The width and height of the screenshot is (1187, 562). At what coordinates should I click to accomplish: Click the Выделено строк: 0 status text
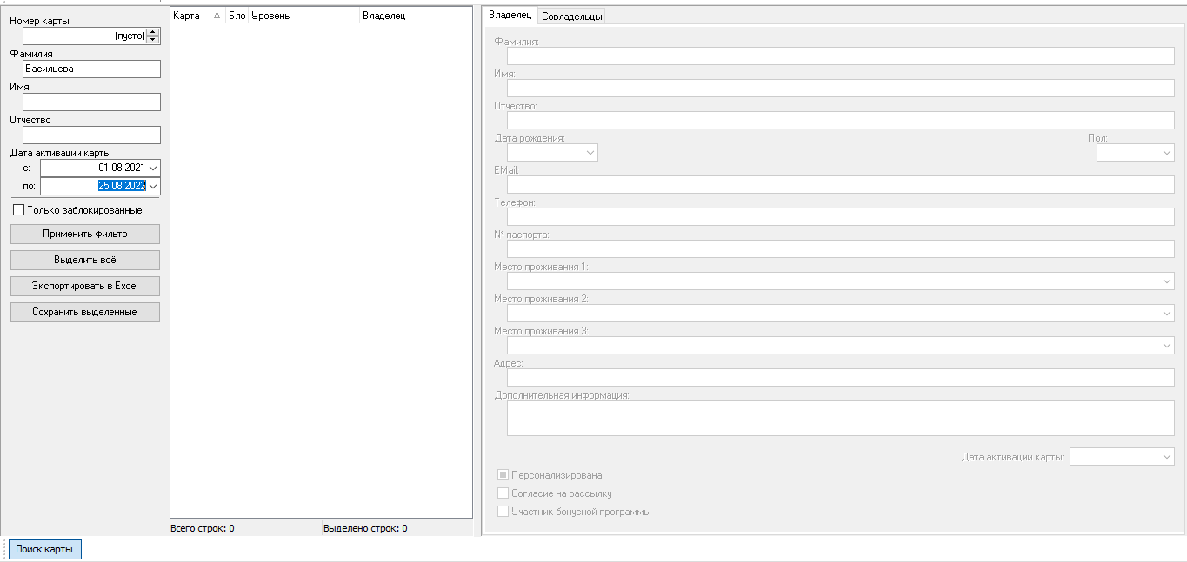(x=365, y=528)
